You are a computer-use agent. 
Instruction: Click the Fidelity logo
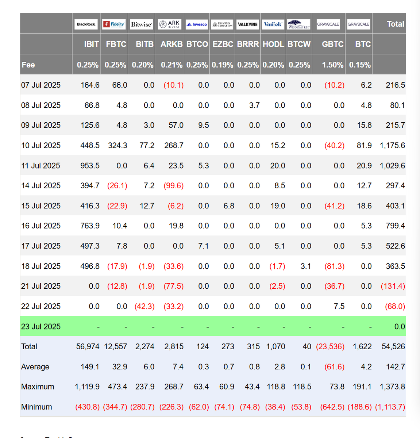pos(114,24)
